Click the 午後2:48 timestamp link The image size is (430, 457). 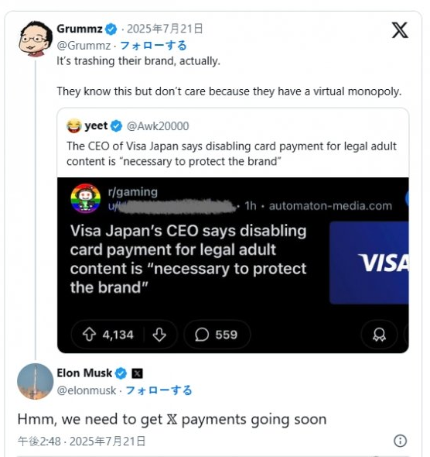tap(39, 442)
